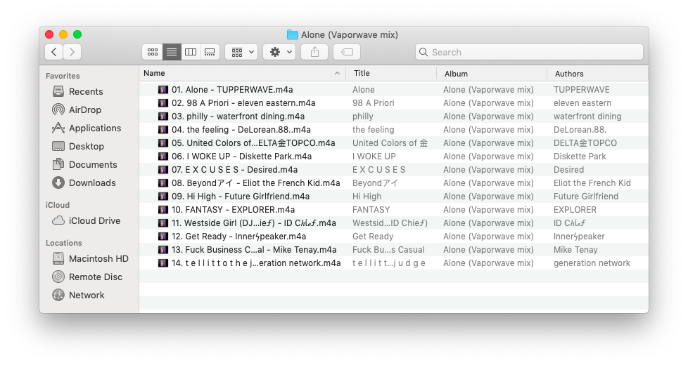This screenshot has width=688, height=365.
Task: Click the Authors cell 'Mike Tenay'
Action: click(575, 250)
